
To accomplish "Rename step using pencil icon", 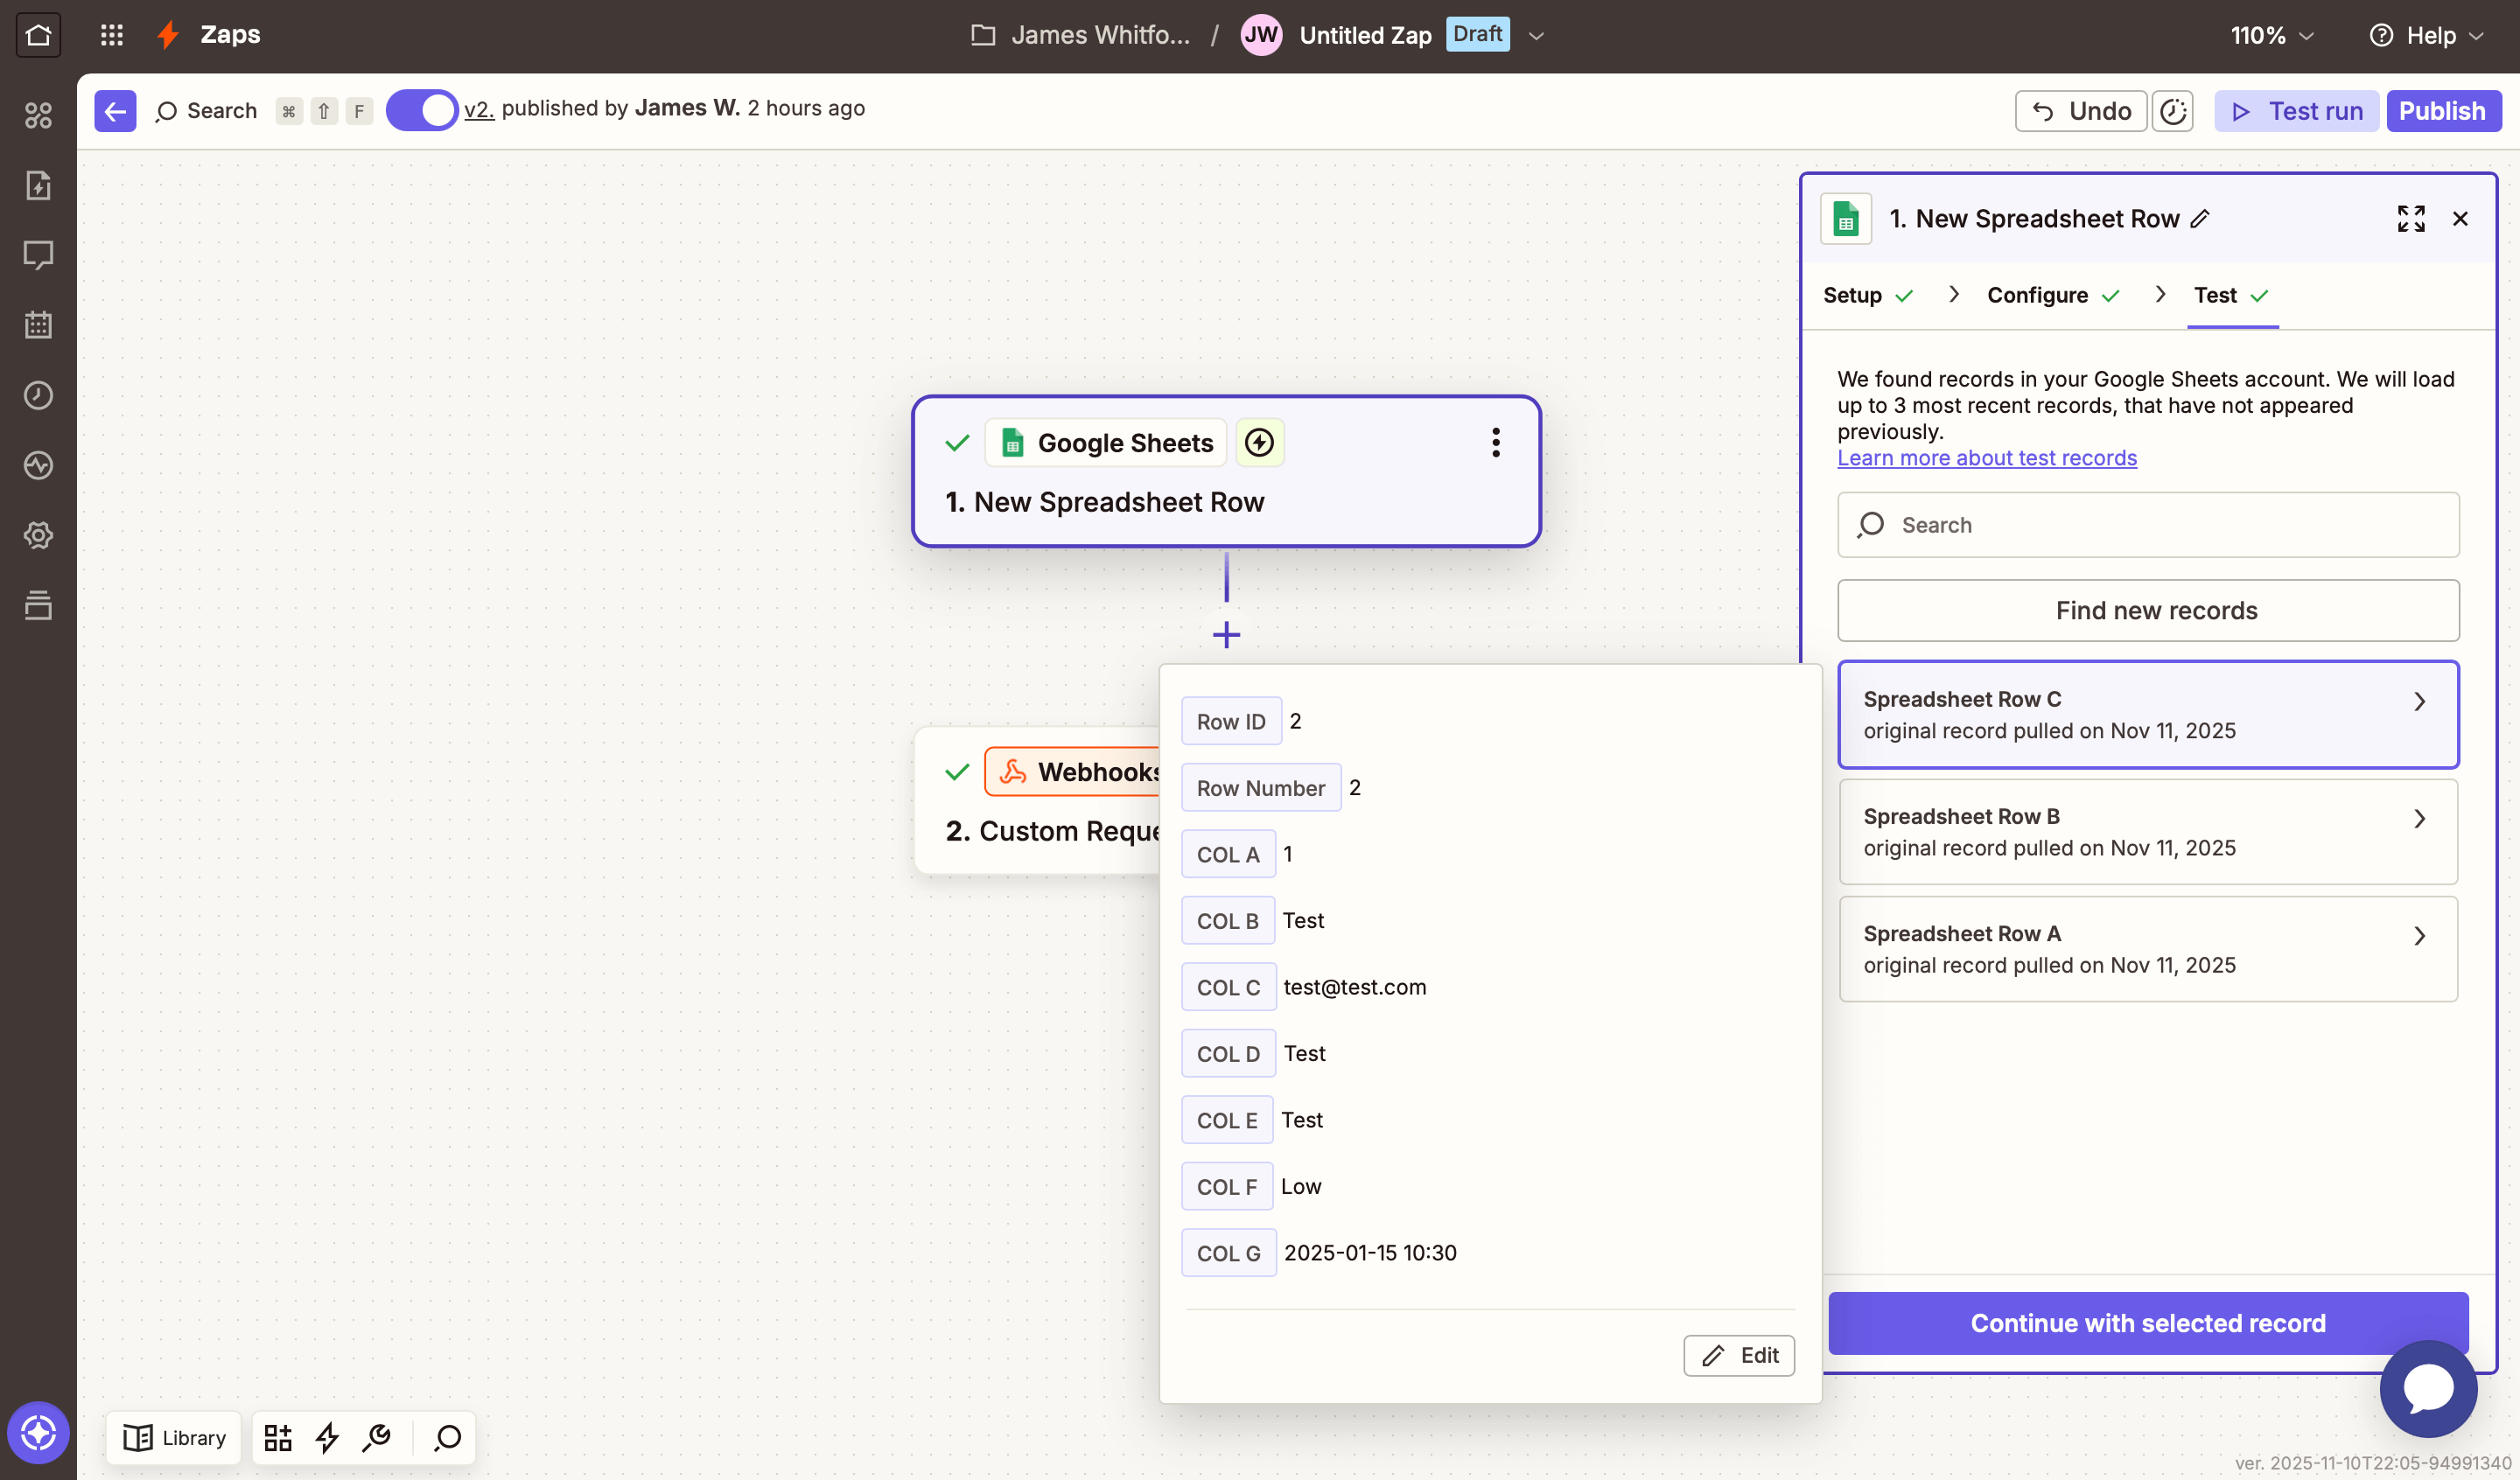I will pos(2200,218).
